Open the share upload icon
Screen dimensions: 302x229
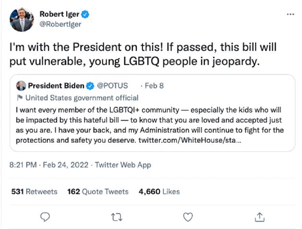click(x=260, y=217)
